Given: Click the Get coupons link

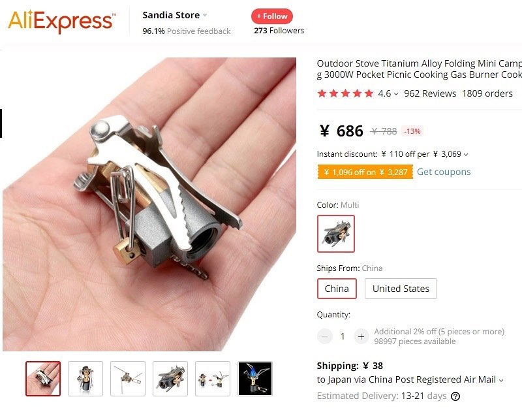Looking at the screenshot, I should click(x=444, y=172).
